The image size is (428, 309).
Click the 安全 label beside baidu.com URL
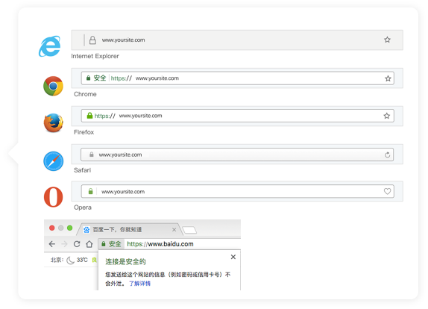115,244
